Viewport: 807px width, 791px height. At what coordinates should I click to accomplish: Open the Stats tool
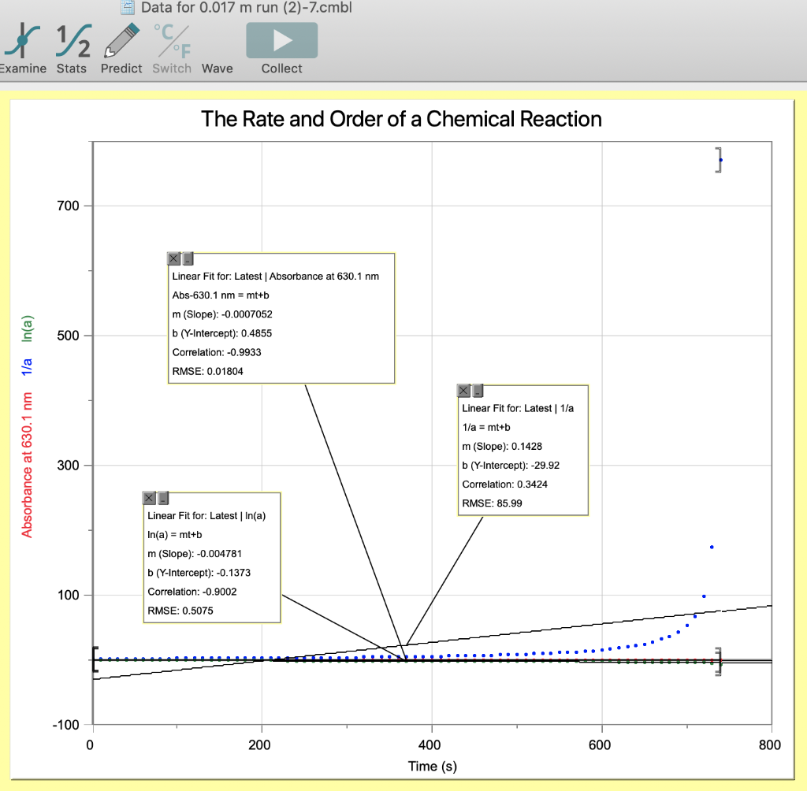pos(73,48)
